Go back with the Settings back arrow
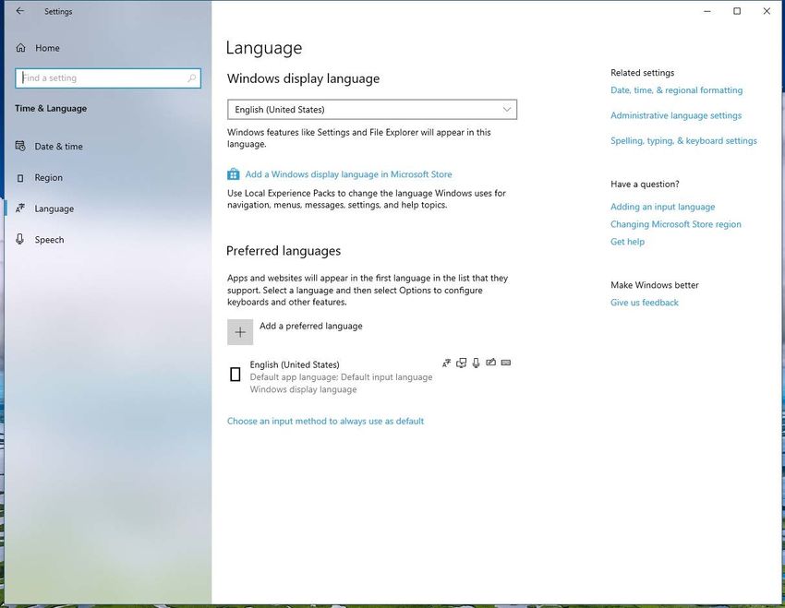 click(20, 11)
